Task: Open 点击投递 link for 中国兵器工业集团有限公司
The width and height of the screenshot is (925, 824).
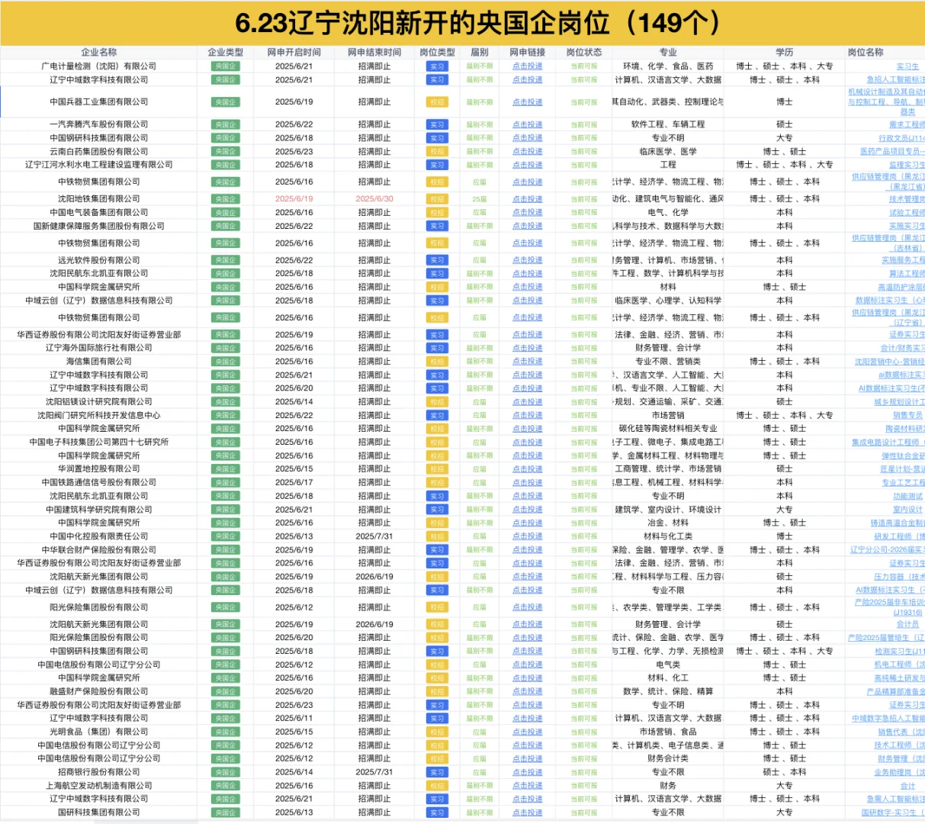Action: point(528,102)
